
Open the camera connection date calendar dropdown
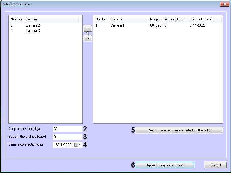[x=78, y=145]
